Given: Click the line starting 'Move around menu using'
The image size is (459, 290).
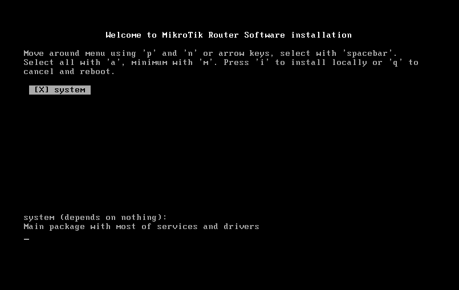Looking at the screenshot, I should [210, 53].
